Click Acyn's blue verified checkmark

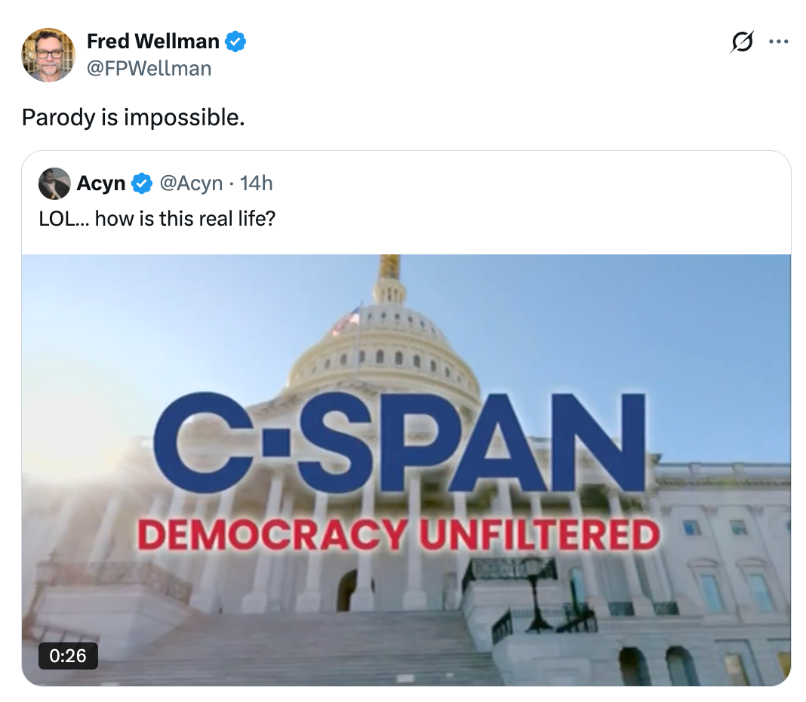[142, 183]
